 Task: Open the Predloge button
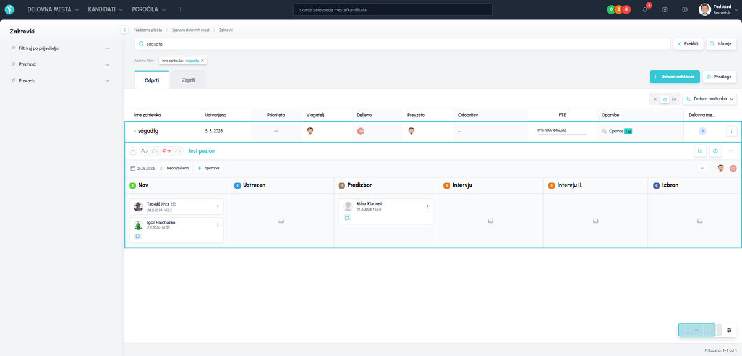tap(720, 77)
